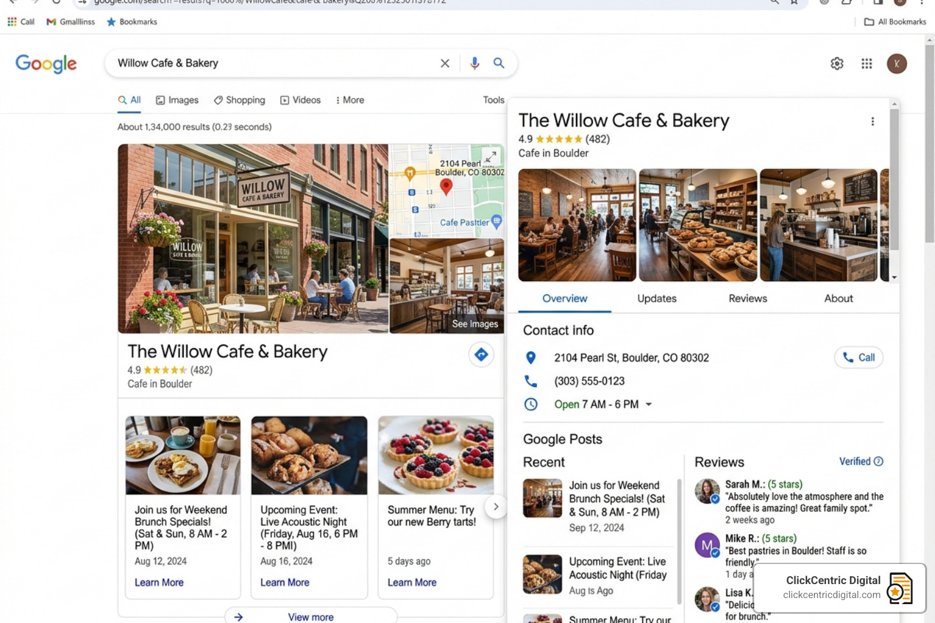
Task: Open three-dot menu in business panel
Action: coord(873,122)
